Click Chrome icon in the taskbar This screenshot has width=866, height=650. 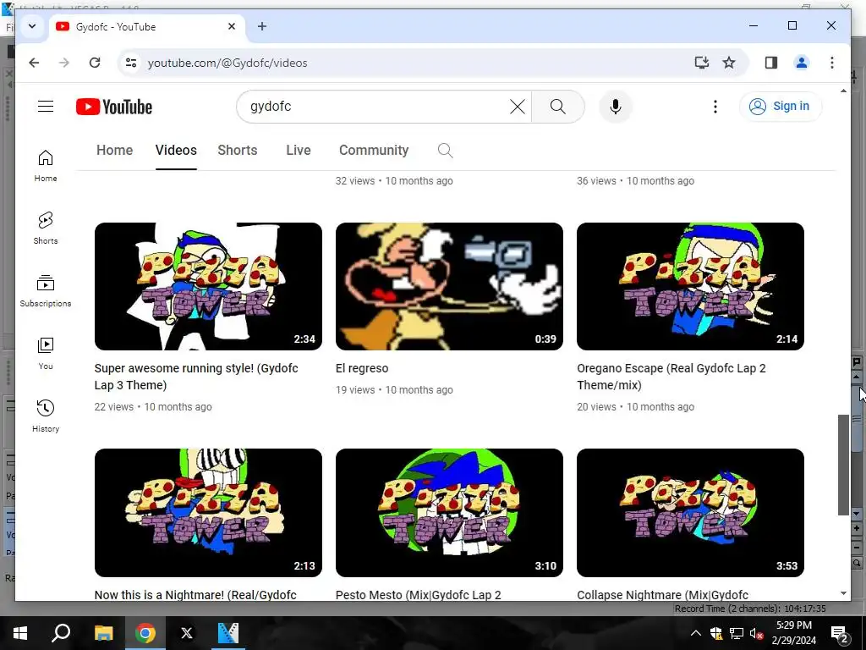coord(145,633)
